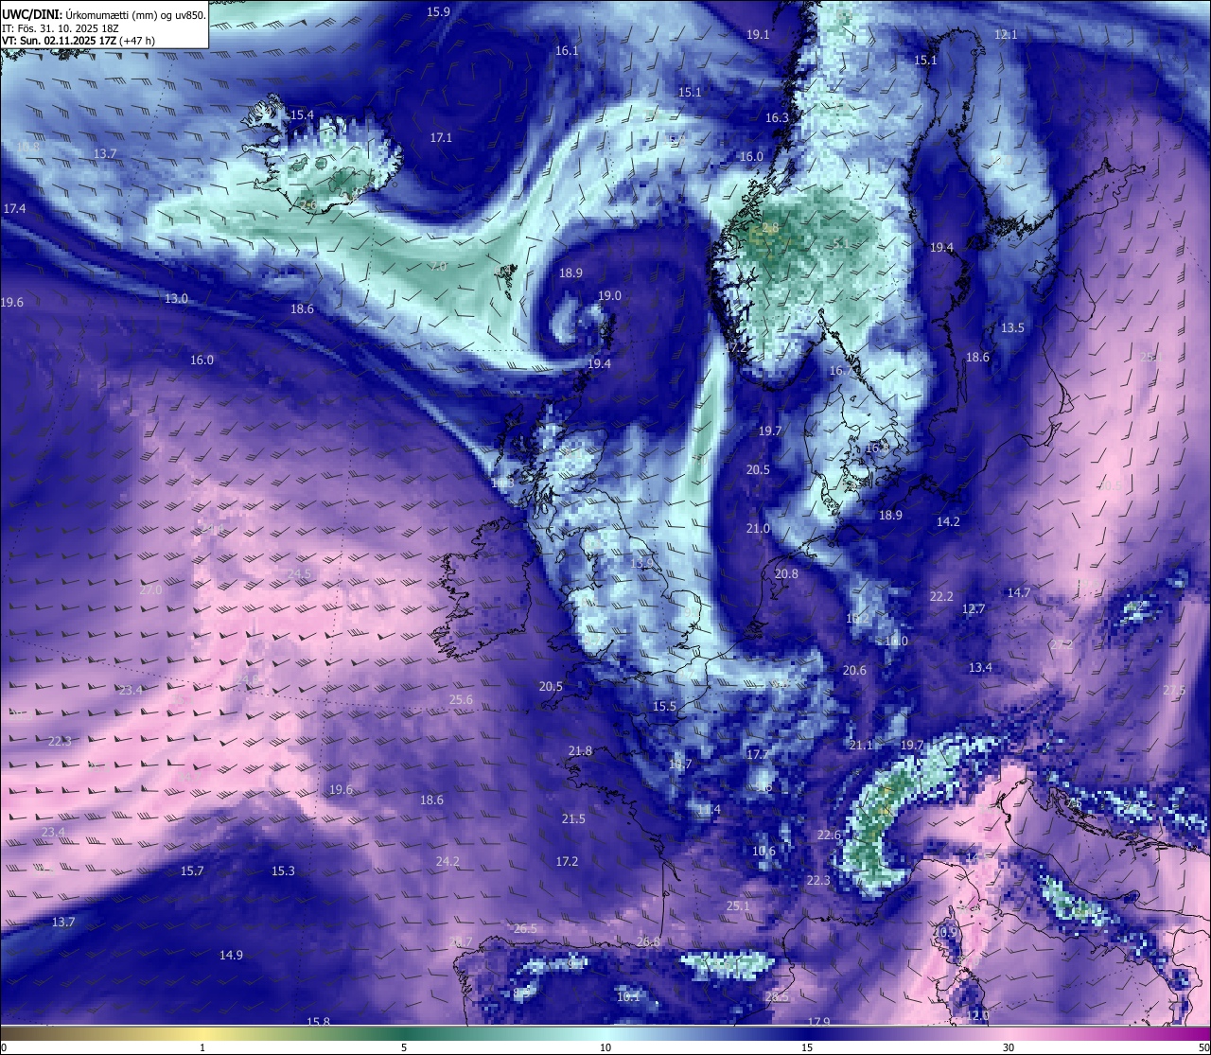Click the map value 13.4
Viewport: 1211px width, 1055px height.
click(980, 668)
